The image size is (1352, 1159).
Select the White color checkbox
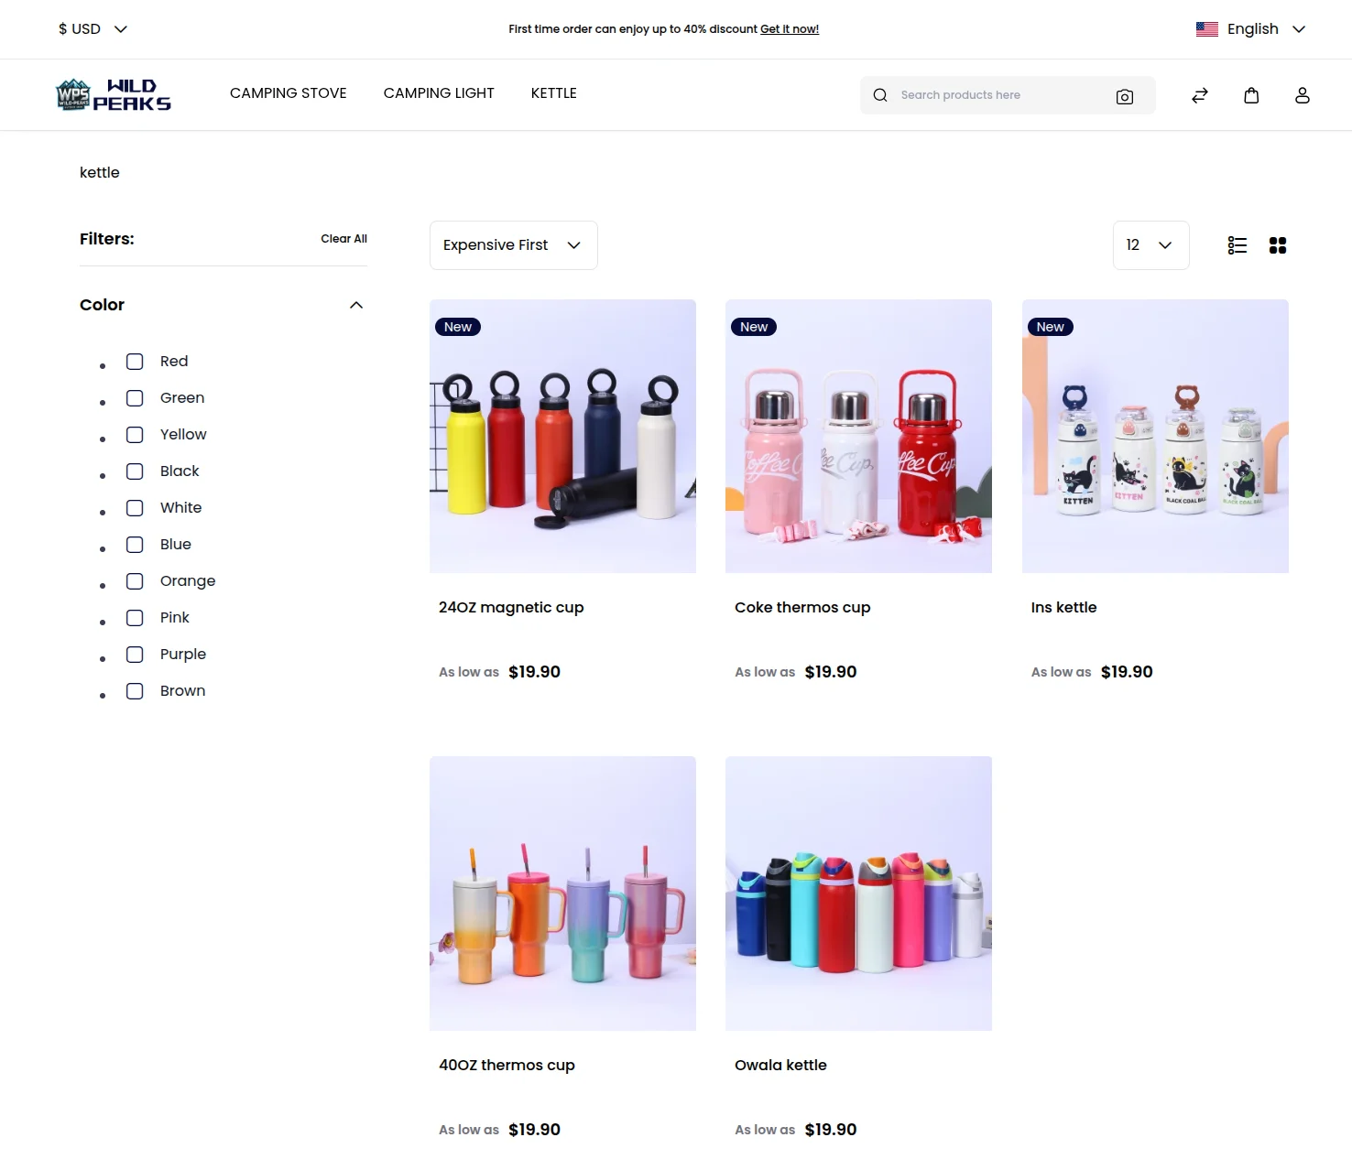(135, 508)
